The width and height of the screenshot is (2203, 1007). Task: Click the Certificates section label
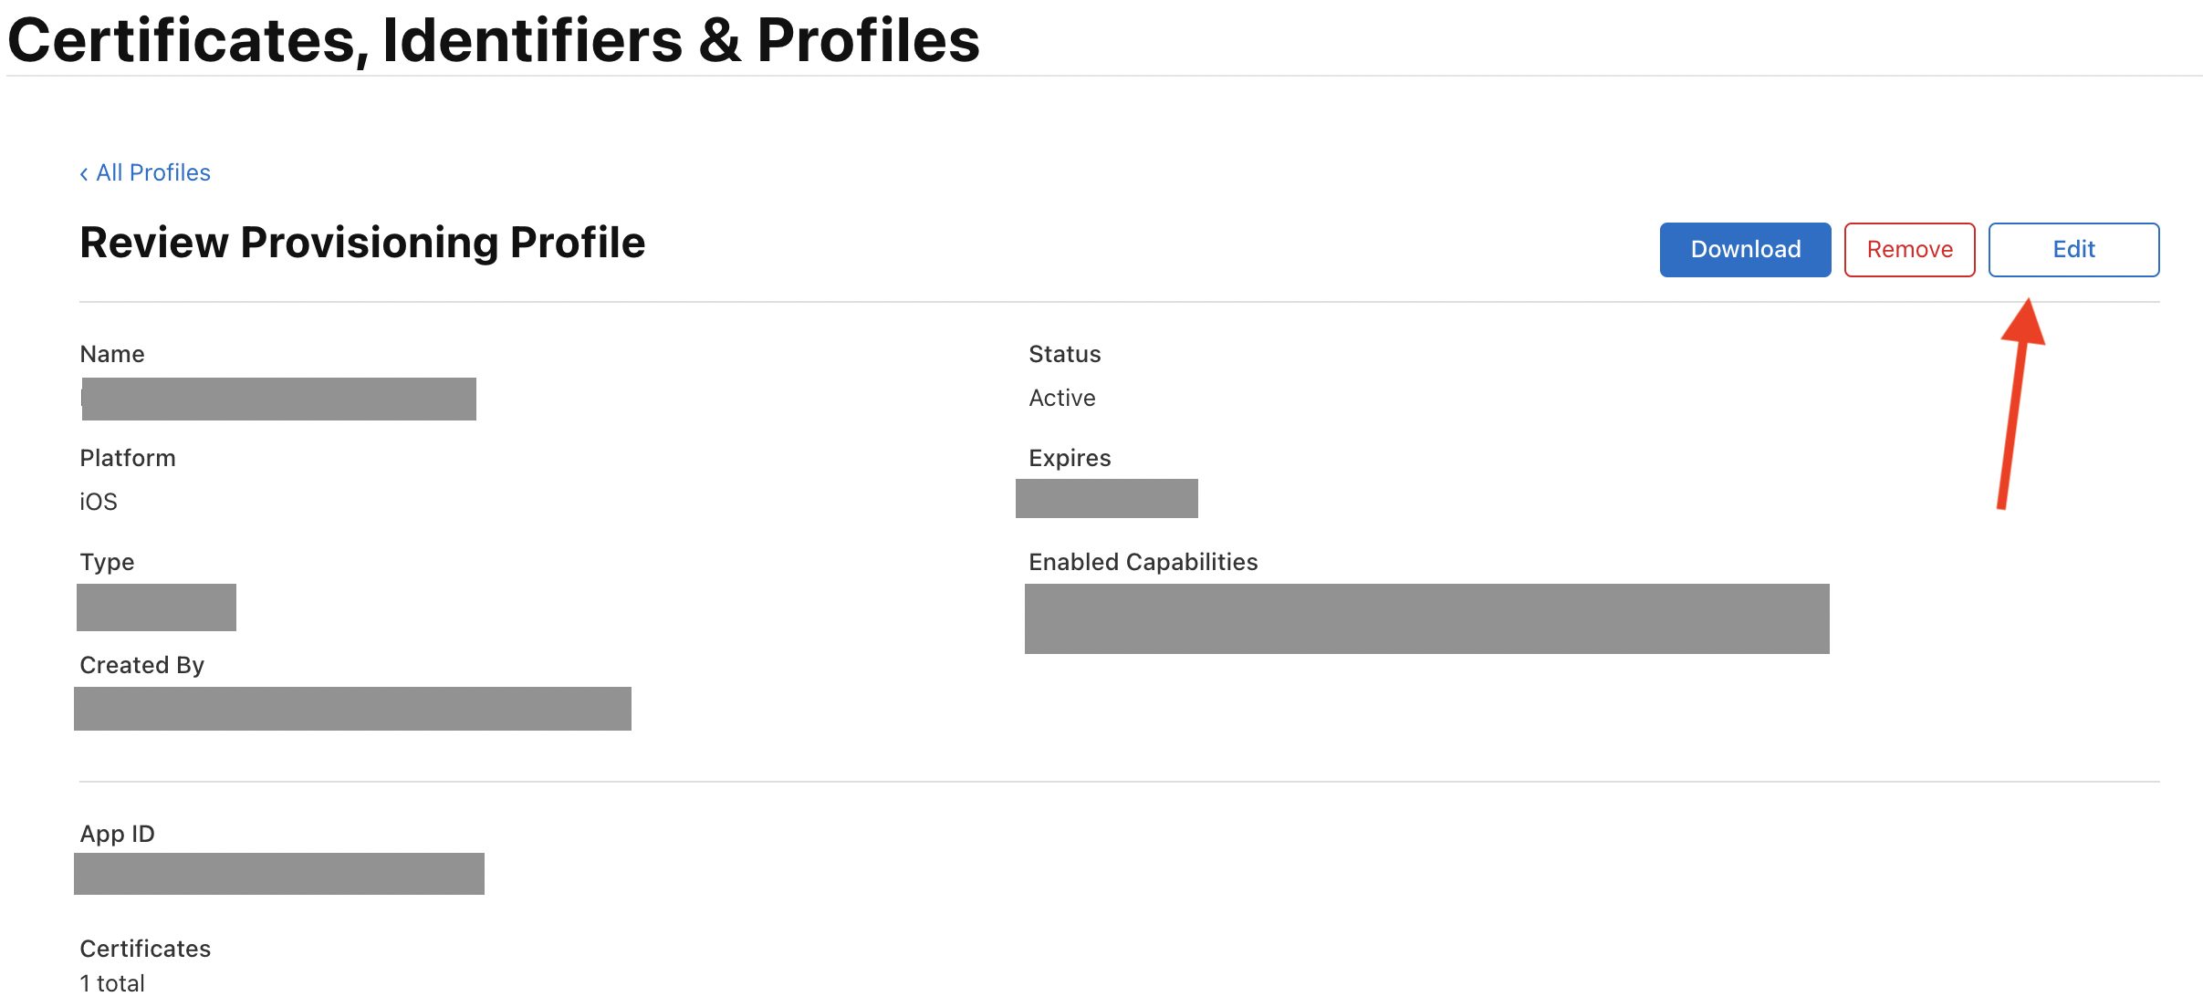(144, 949)
